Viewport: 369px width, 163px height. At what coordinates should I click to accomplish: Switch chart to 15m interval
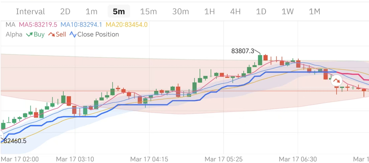(148, 12)
